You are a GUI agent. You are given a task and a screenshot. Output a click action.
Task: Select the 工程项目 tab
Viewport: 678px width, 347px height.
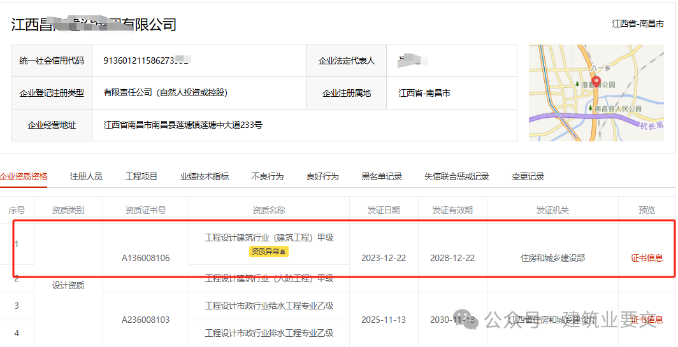point(141,176)
